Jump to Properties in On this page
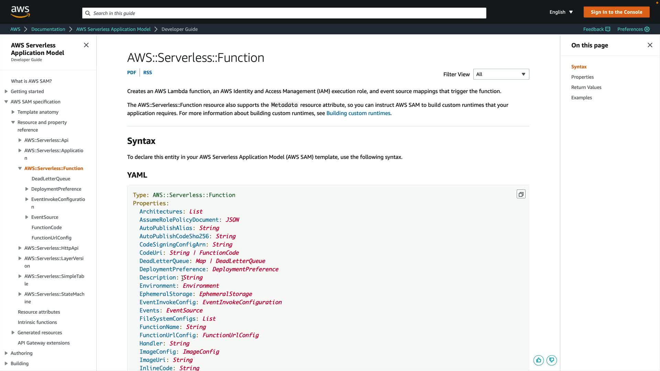Screen dimensions: 660x371 [582, 77]
